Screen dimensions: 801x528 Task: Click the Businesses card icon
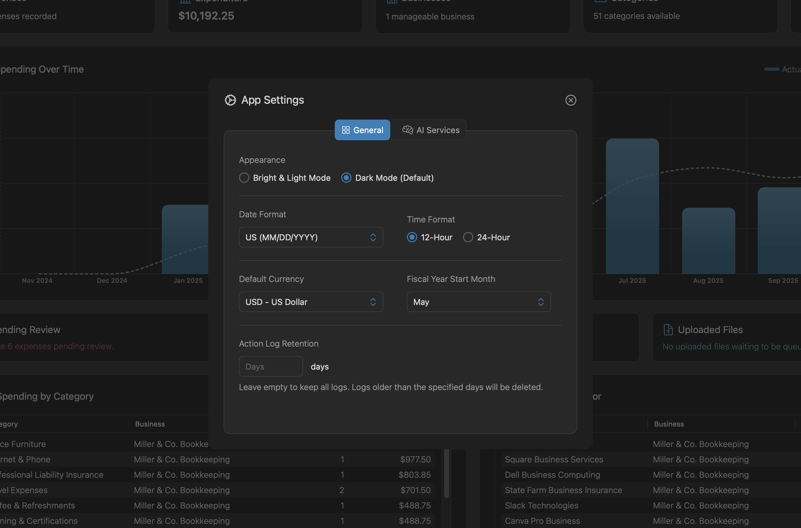[x=392, y=2]
